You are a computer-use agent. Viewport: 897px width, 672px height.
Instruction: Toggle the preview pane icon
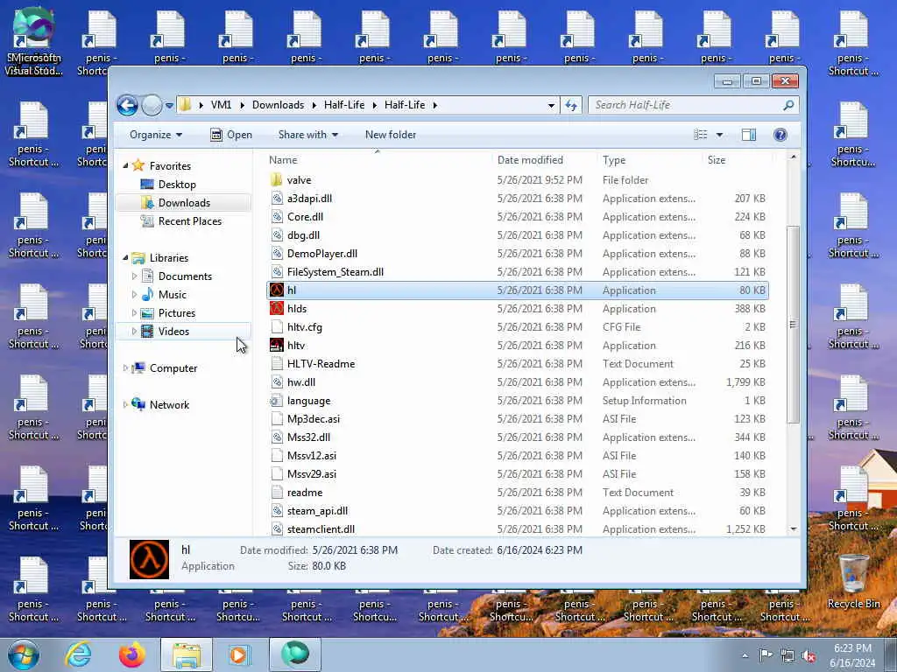click(x=749, y=135)
